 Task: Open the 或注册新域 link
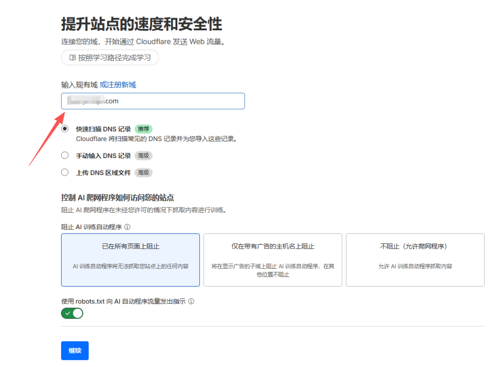click(118, 85)
